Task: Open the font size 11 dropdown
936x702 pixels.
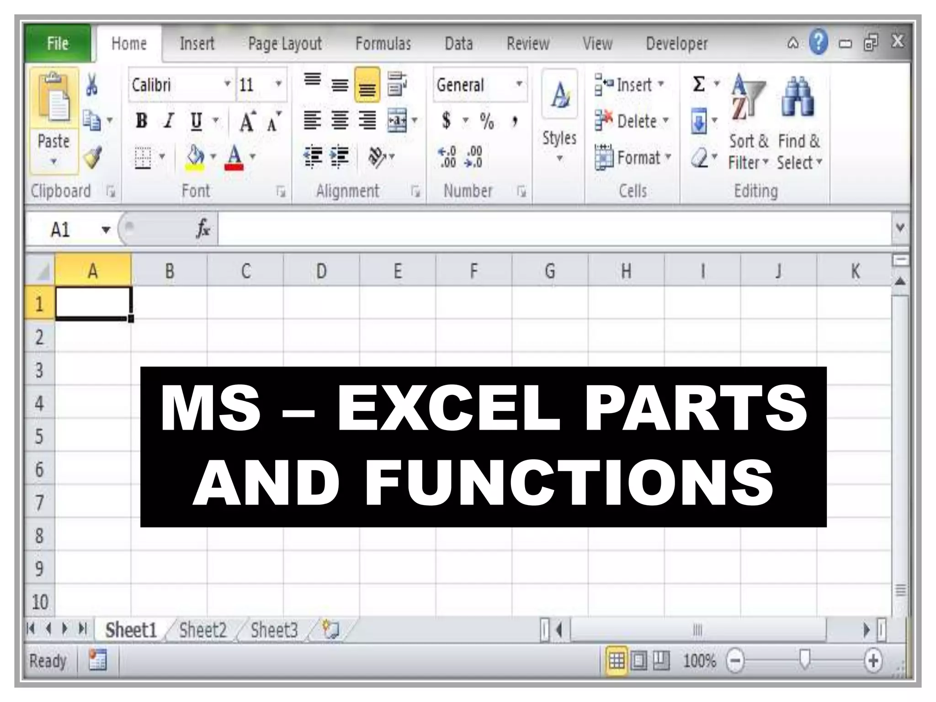Action: [x=278, y=84]
